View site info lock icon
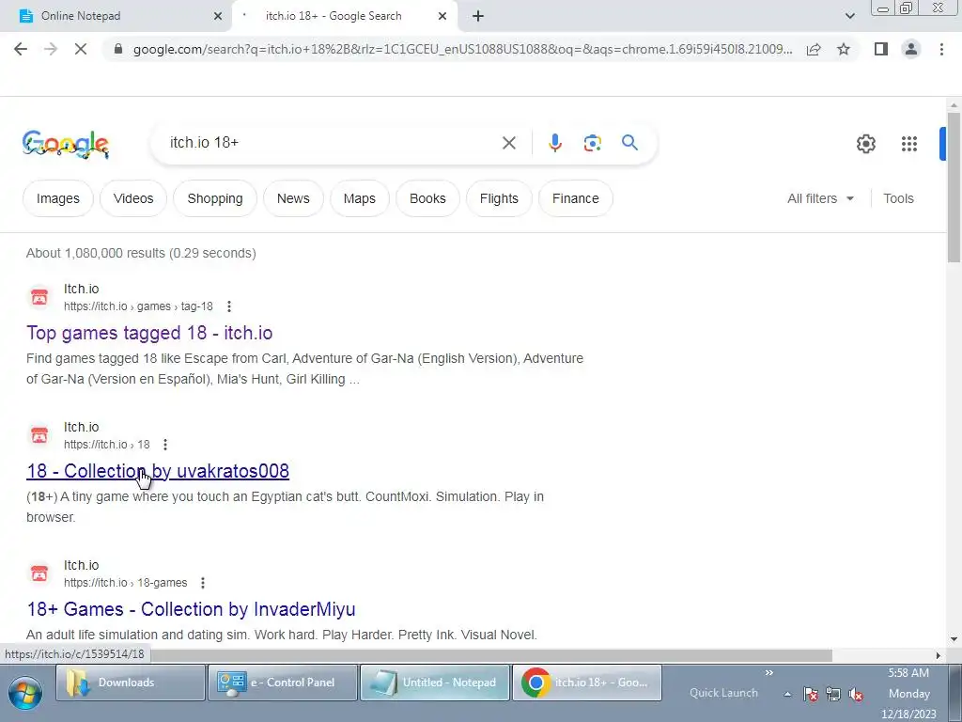 tap(118, 49)
